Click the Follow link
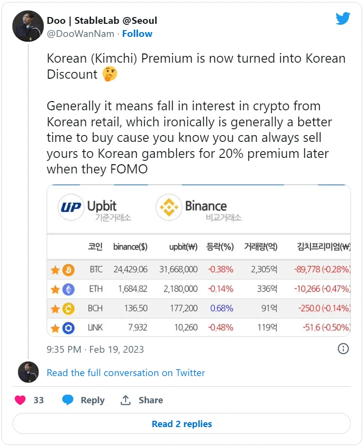The height and width of the screenshot is (447, 364). [x=137, y=34]
